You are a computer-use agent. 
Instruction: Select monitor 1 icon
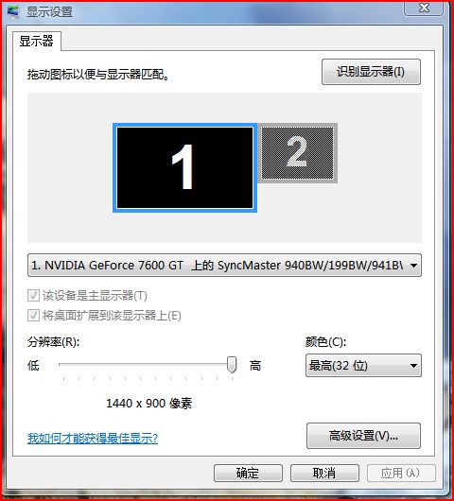pyautogui.click(x=184, y=167)
